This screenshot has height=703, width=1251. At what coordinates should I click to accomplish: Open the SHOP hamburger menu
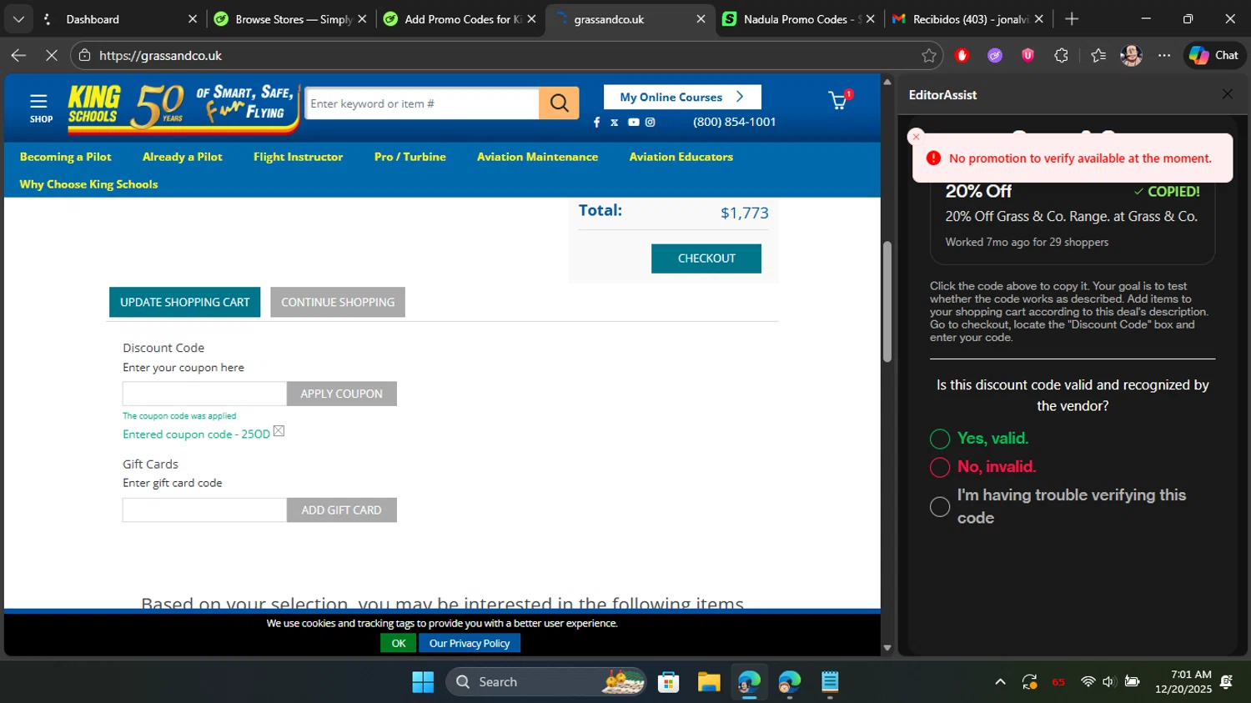[x=40, y=108]
